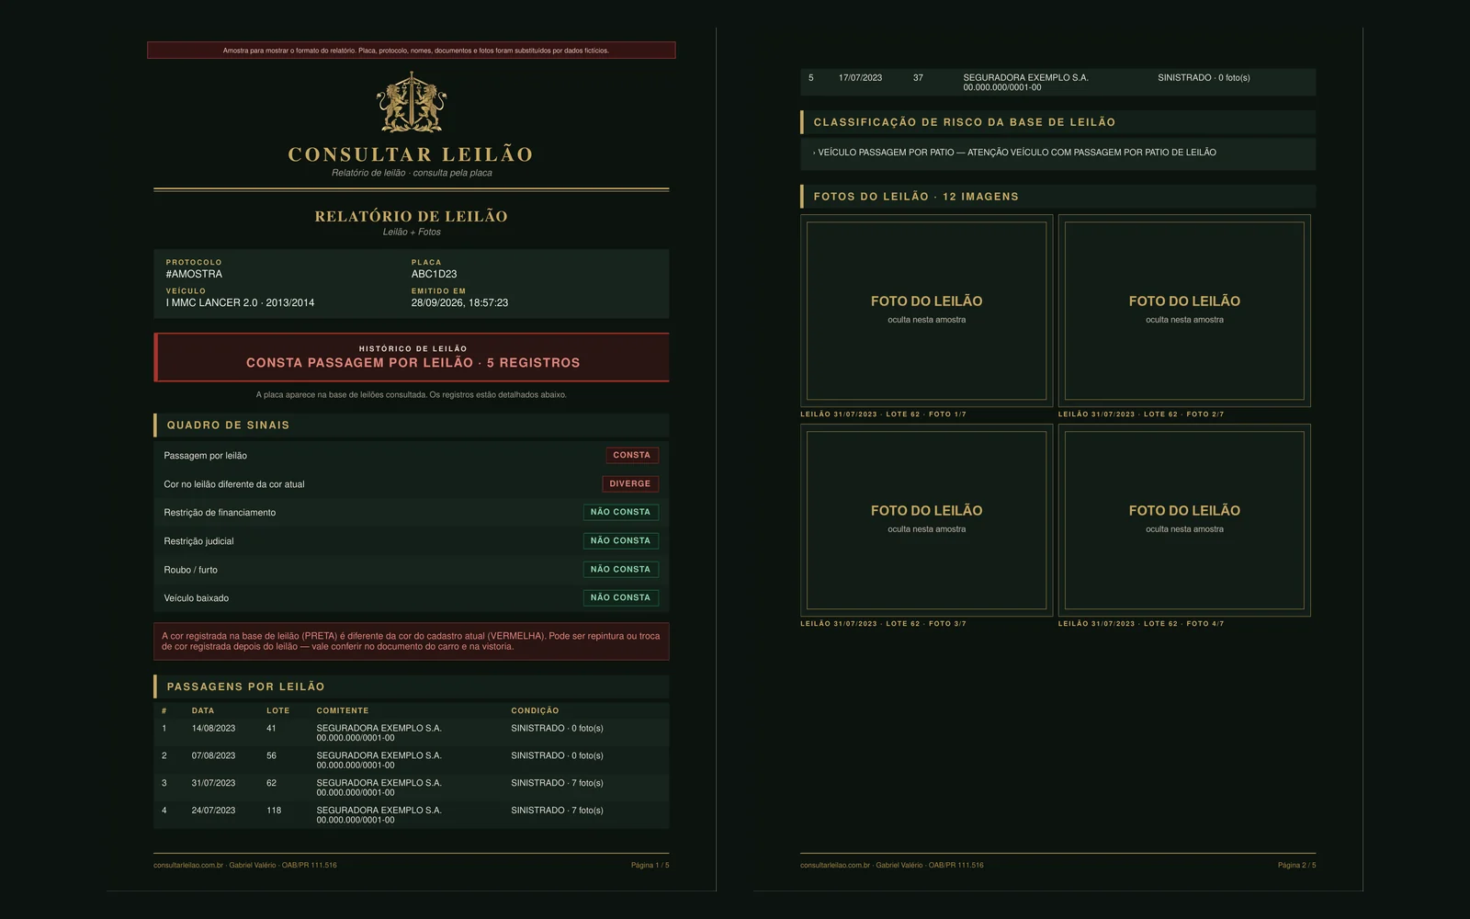Click the emission date 28/09/2026, 18:57:23
The height and width of the screenshot is (919, 1470).
click(459, 302)
